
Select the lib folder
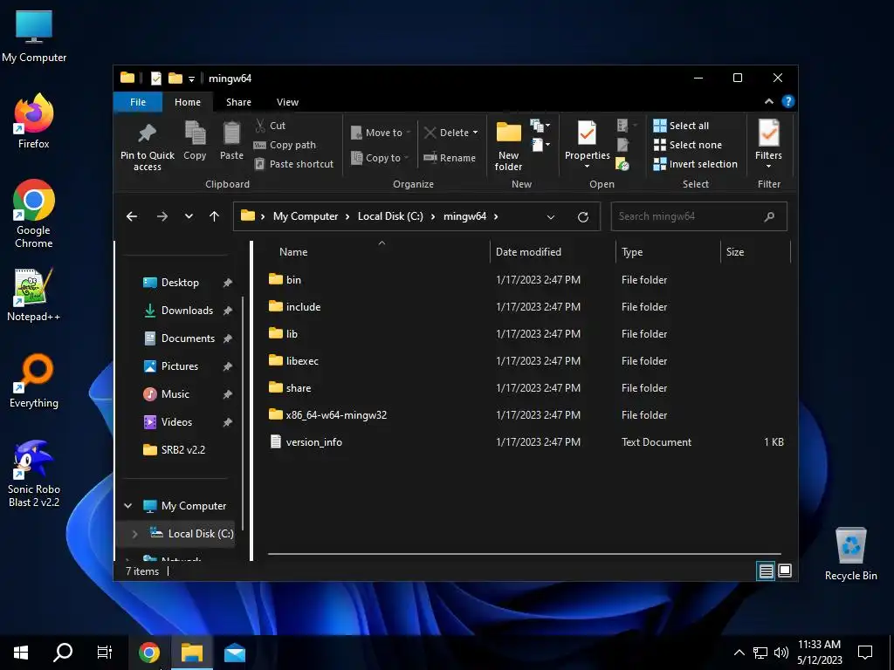(x=526, y=334)
